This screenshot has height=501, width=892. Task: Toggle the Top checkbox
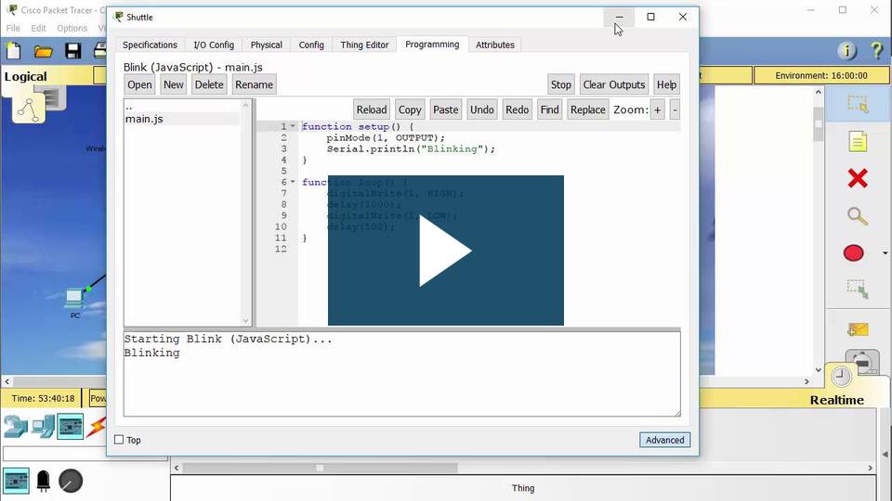[x=119, y=440]
